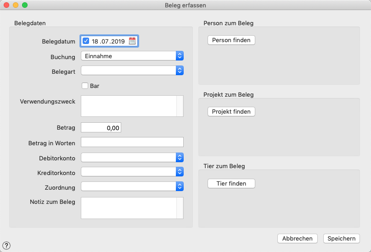The width and height of the screenshot is (371, 252).
Task: Open the Zuordnung dropdown
Action: coord(132,186)
